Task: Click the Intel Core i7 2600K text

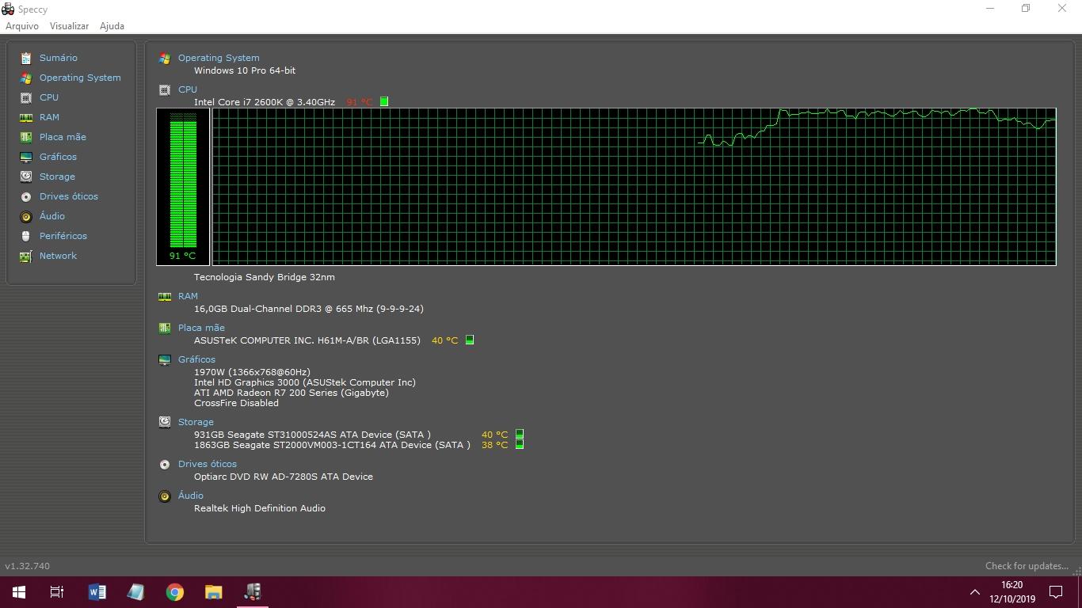Action: point(265,102)
